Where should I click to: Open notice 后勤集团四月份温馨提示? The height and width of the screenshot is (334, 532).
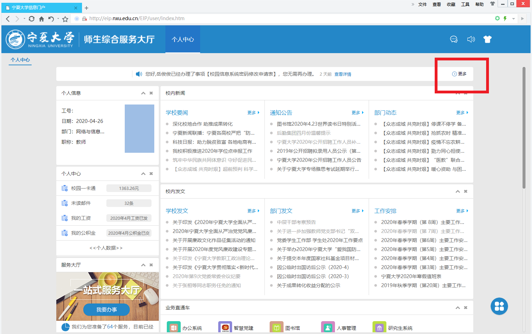tap(304, 133)
